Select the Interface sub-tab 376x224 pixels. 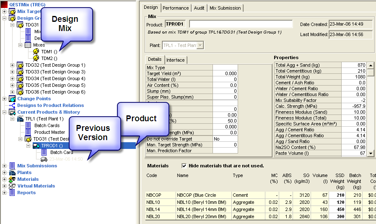pos(175,60)
